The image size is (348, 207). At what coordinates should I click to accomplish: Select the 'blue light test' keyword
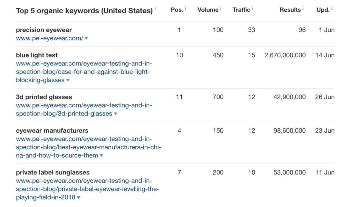pos(37,55)
